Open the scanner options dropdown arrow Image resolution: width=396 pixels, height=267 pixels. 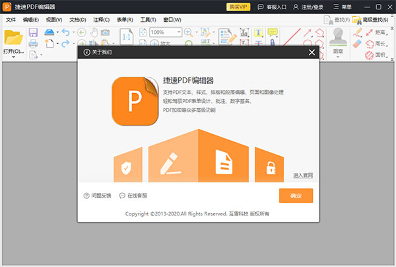point(57,32)
